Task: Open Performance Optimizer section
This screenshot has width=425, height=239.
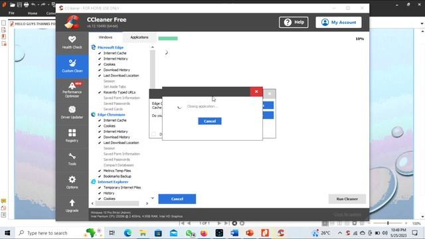Action: click(72, 90)
